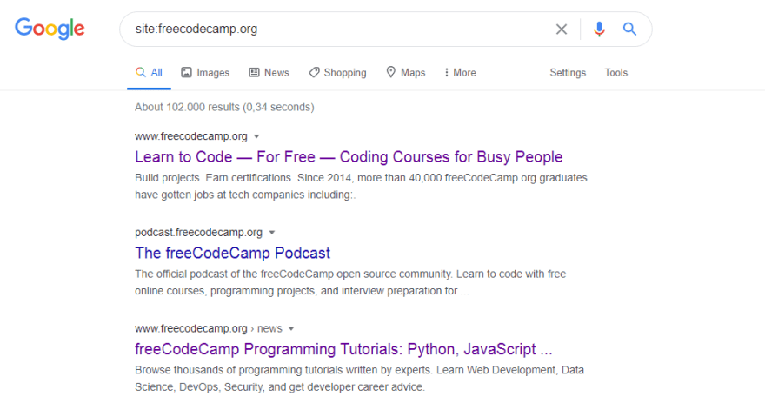Open The freeCodeCamp Podcast result
Screen dimensions: 765x409
click(x=232, y=254)
